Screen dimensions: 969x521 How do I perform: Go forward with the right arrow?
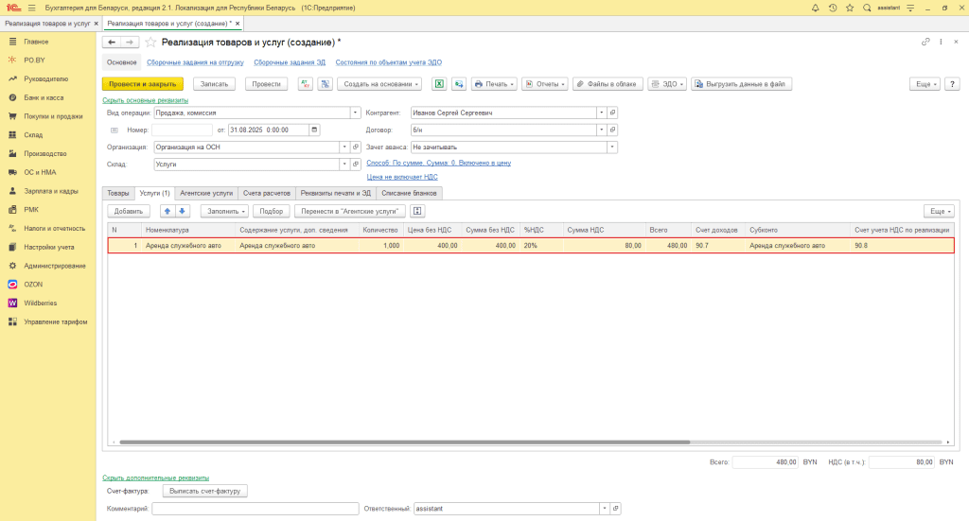point(129,42)
